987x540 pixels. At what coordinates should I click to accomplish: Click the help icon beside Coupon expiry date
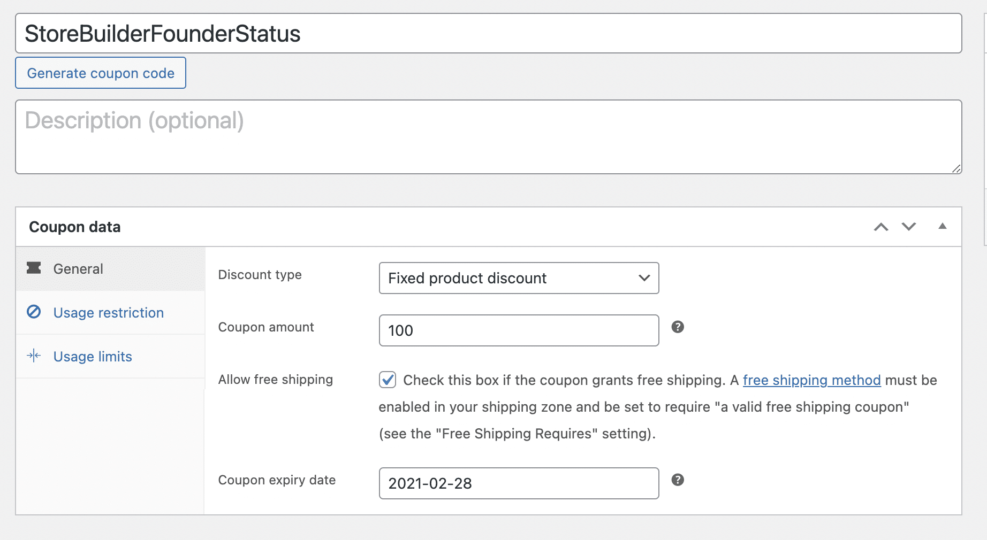[678, 480]
